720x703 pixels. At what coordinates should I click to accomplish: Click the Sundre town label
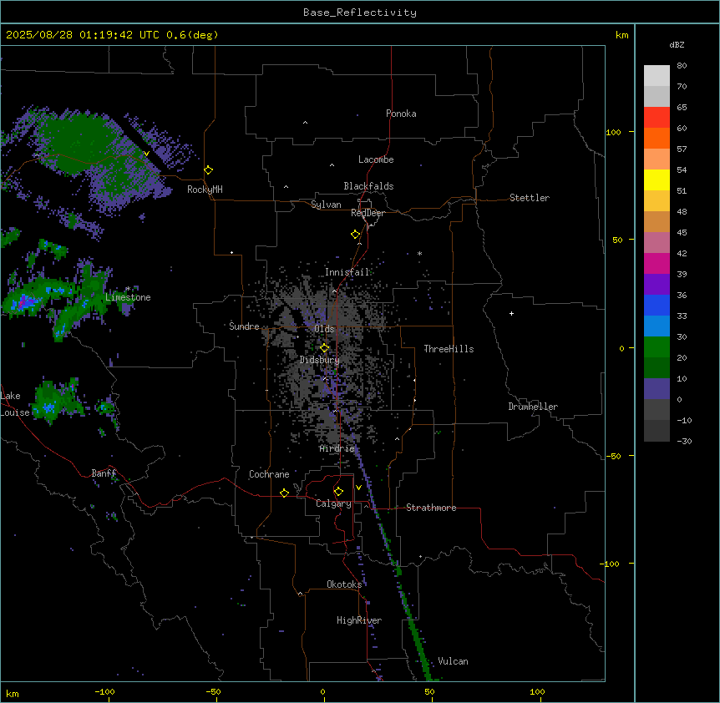tap(244, 326)
